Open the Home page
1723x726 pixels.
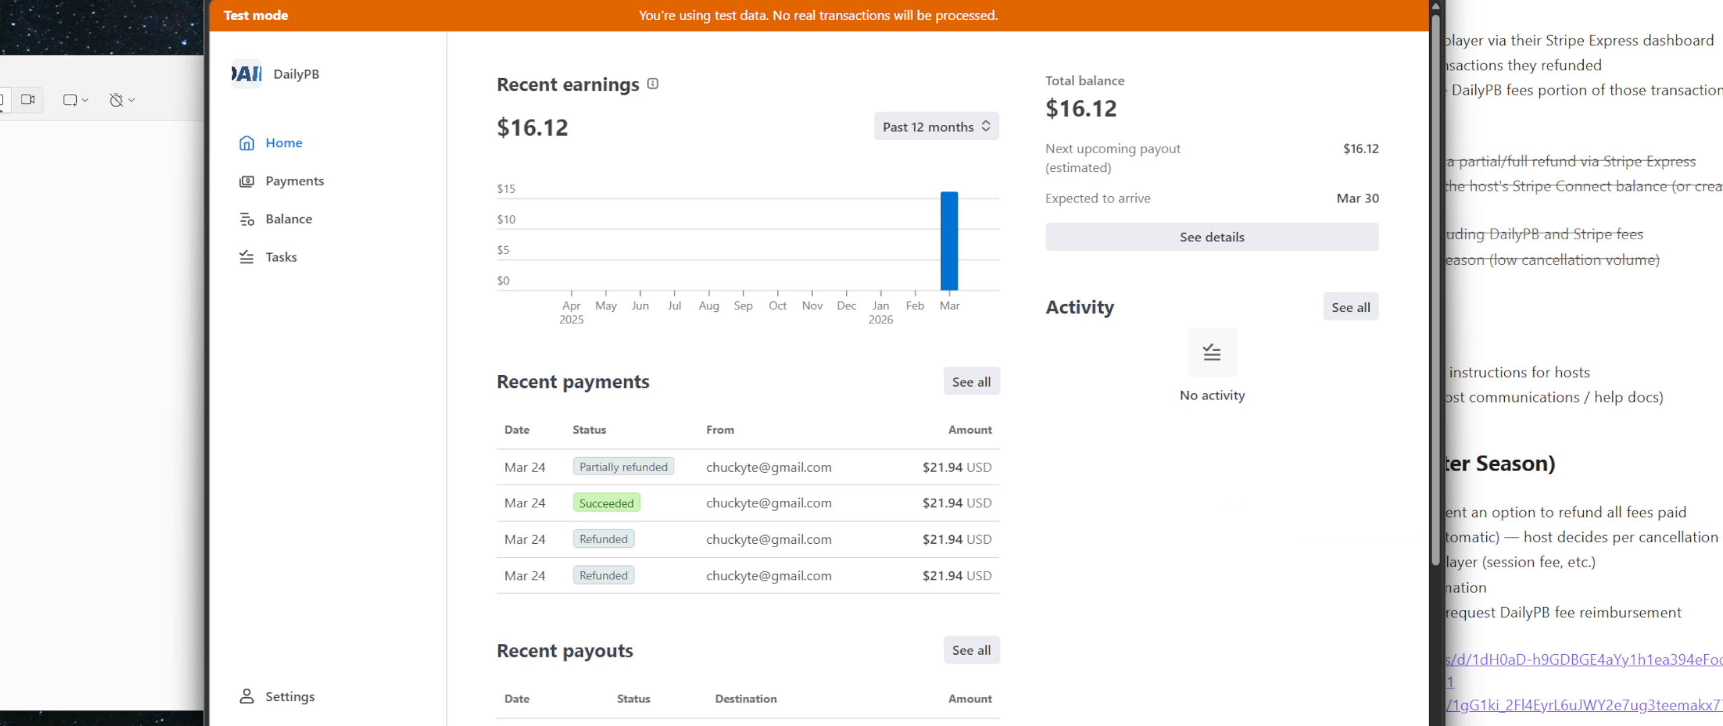click(x=283, y=143)
